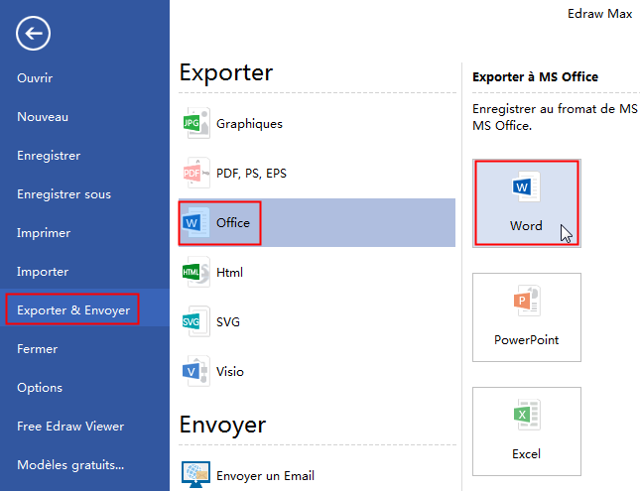Choose the SVG export icon

[x=192, y=322]
